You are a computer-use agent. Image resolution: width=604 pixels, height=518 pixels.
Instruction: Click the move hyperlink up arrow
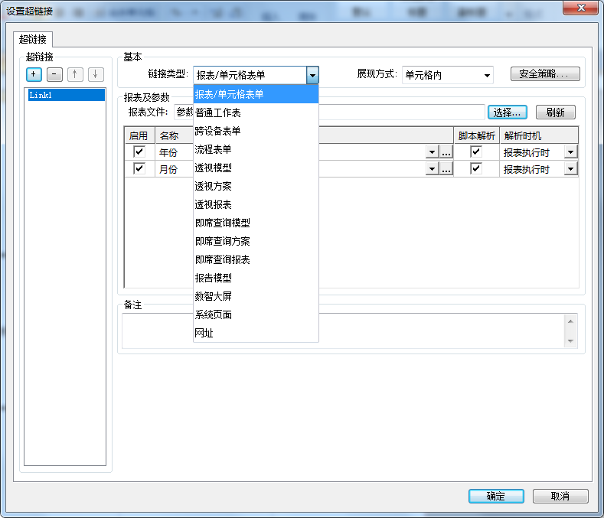coord(75,74)
